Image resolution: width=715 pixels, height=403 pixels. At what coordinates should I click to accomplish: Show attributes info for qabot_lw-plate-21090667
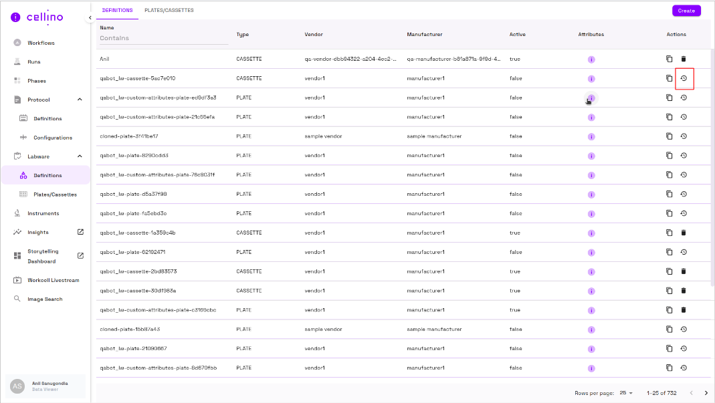(591, 349)
